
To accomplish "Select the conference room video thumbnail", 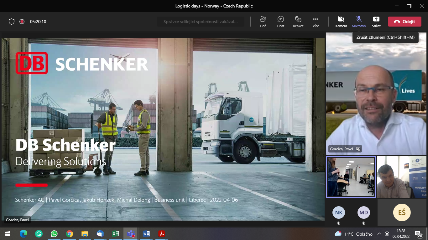I will (x=351, y=177).
